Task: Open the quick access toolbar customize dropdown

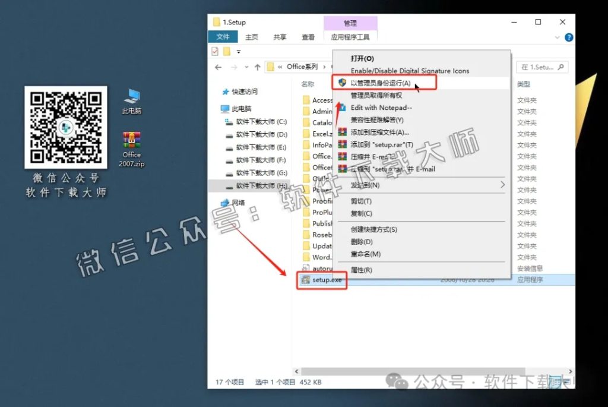Action: (x=239, y=52)
